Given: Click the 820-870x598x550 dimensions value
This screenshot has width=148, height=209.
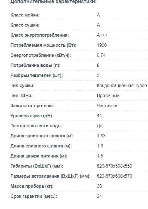Looking at the screenshot, I should point(114,166).
